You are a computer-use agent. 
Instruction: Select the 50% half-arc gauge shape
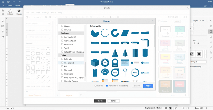click(105, 72)
